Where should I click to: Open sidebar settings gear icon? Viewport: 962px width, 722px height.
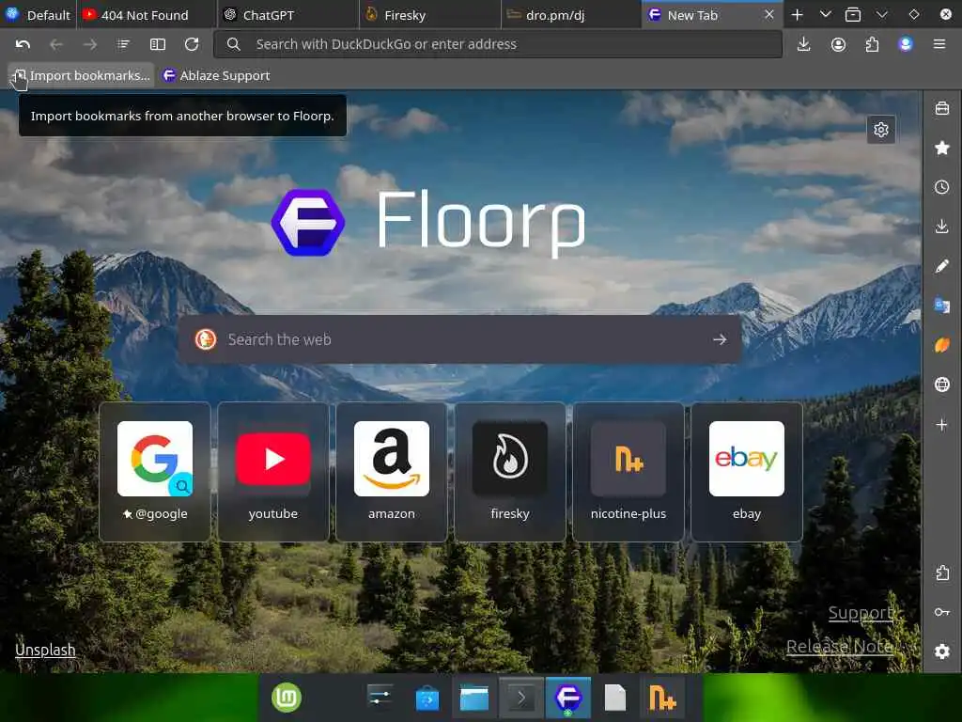942,651
